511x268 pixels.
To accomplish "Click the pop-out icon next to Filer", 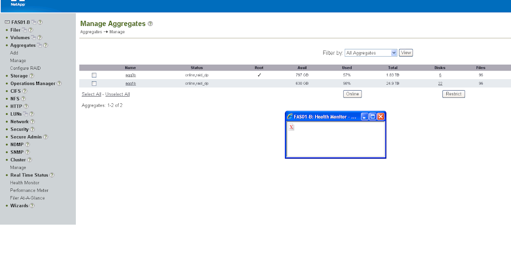I will 24,30.
